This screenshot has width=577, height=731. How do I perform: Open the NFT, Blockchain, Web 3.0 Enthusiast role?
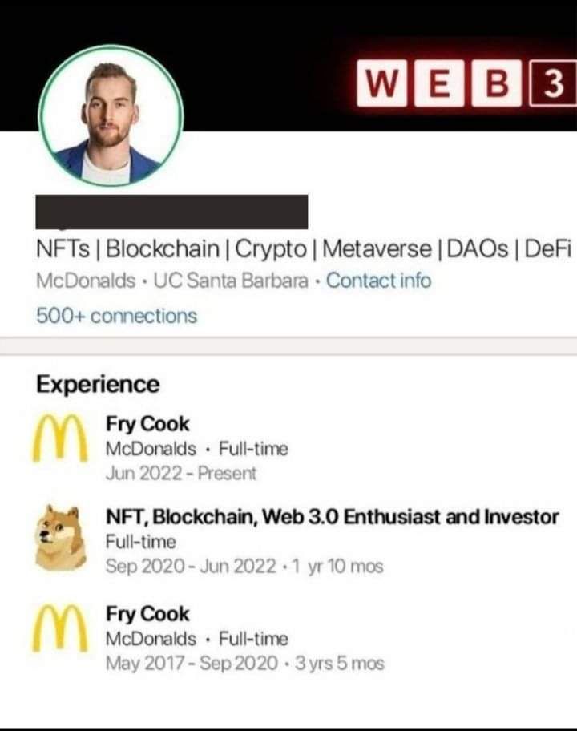333,516
